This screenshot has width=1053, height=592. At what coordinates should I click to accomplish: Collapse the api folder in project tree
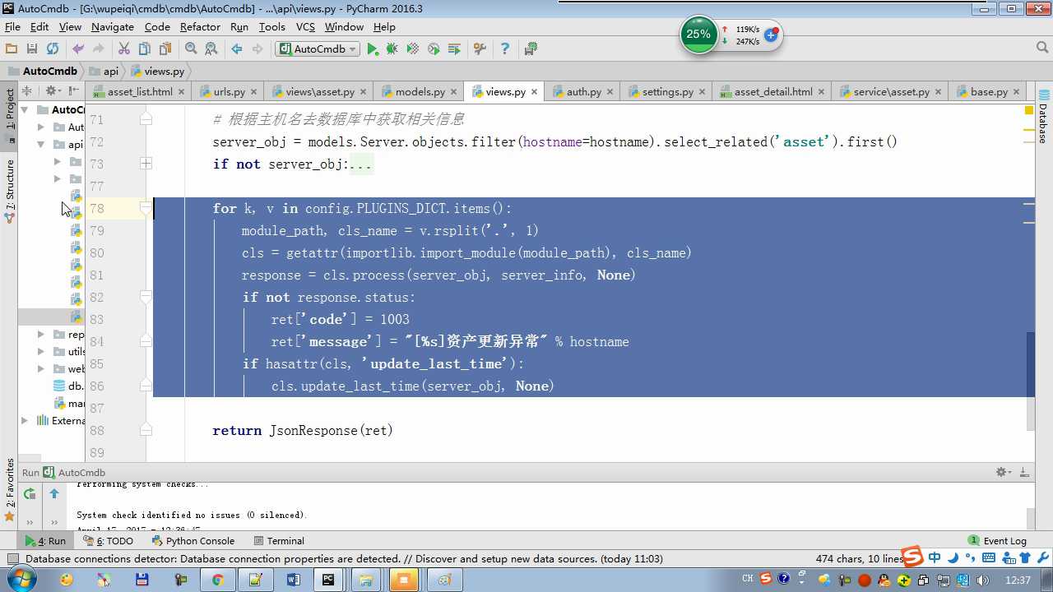[x=41, y=145]
